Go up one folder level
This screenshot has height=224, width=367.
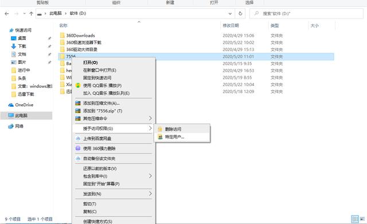[x=31, y=14]
